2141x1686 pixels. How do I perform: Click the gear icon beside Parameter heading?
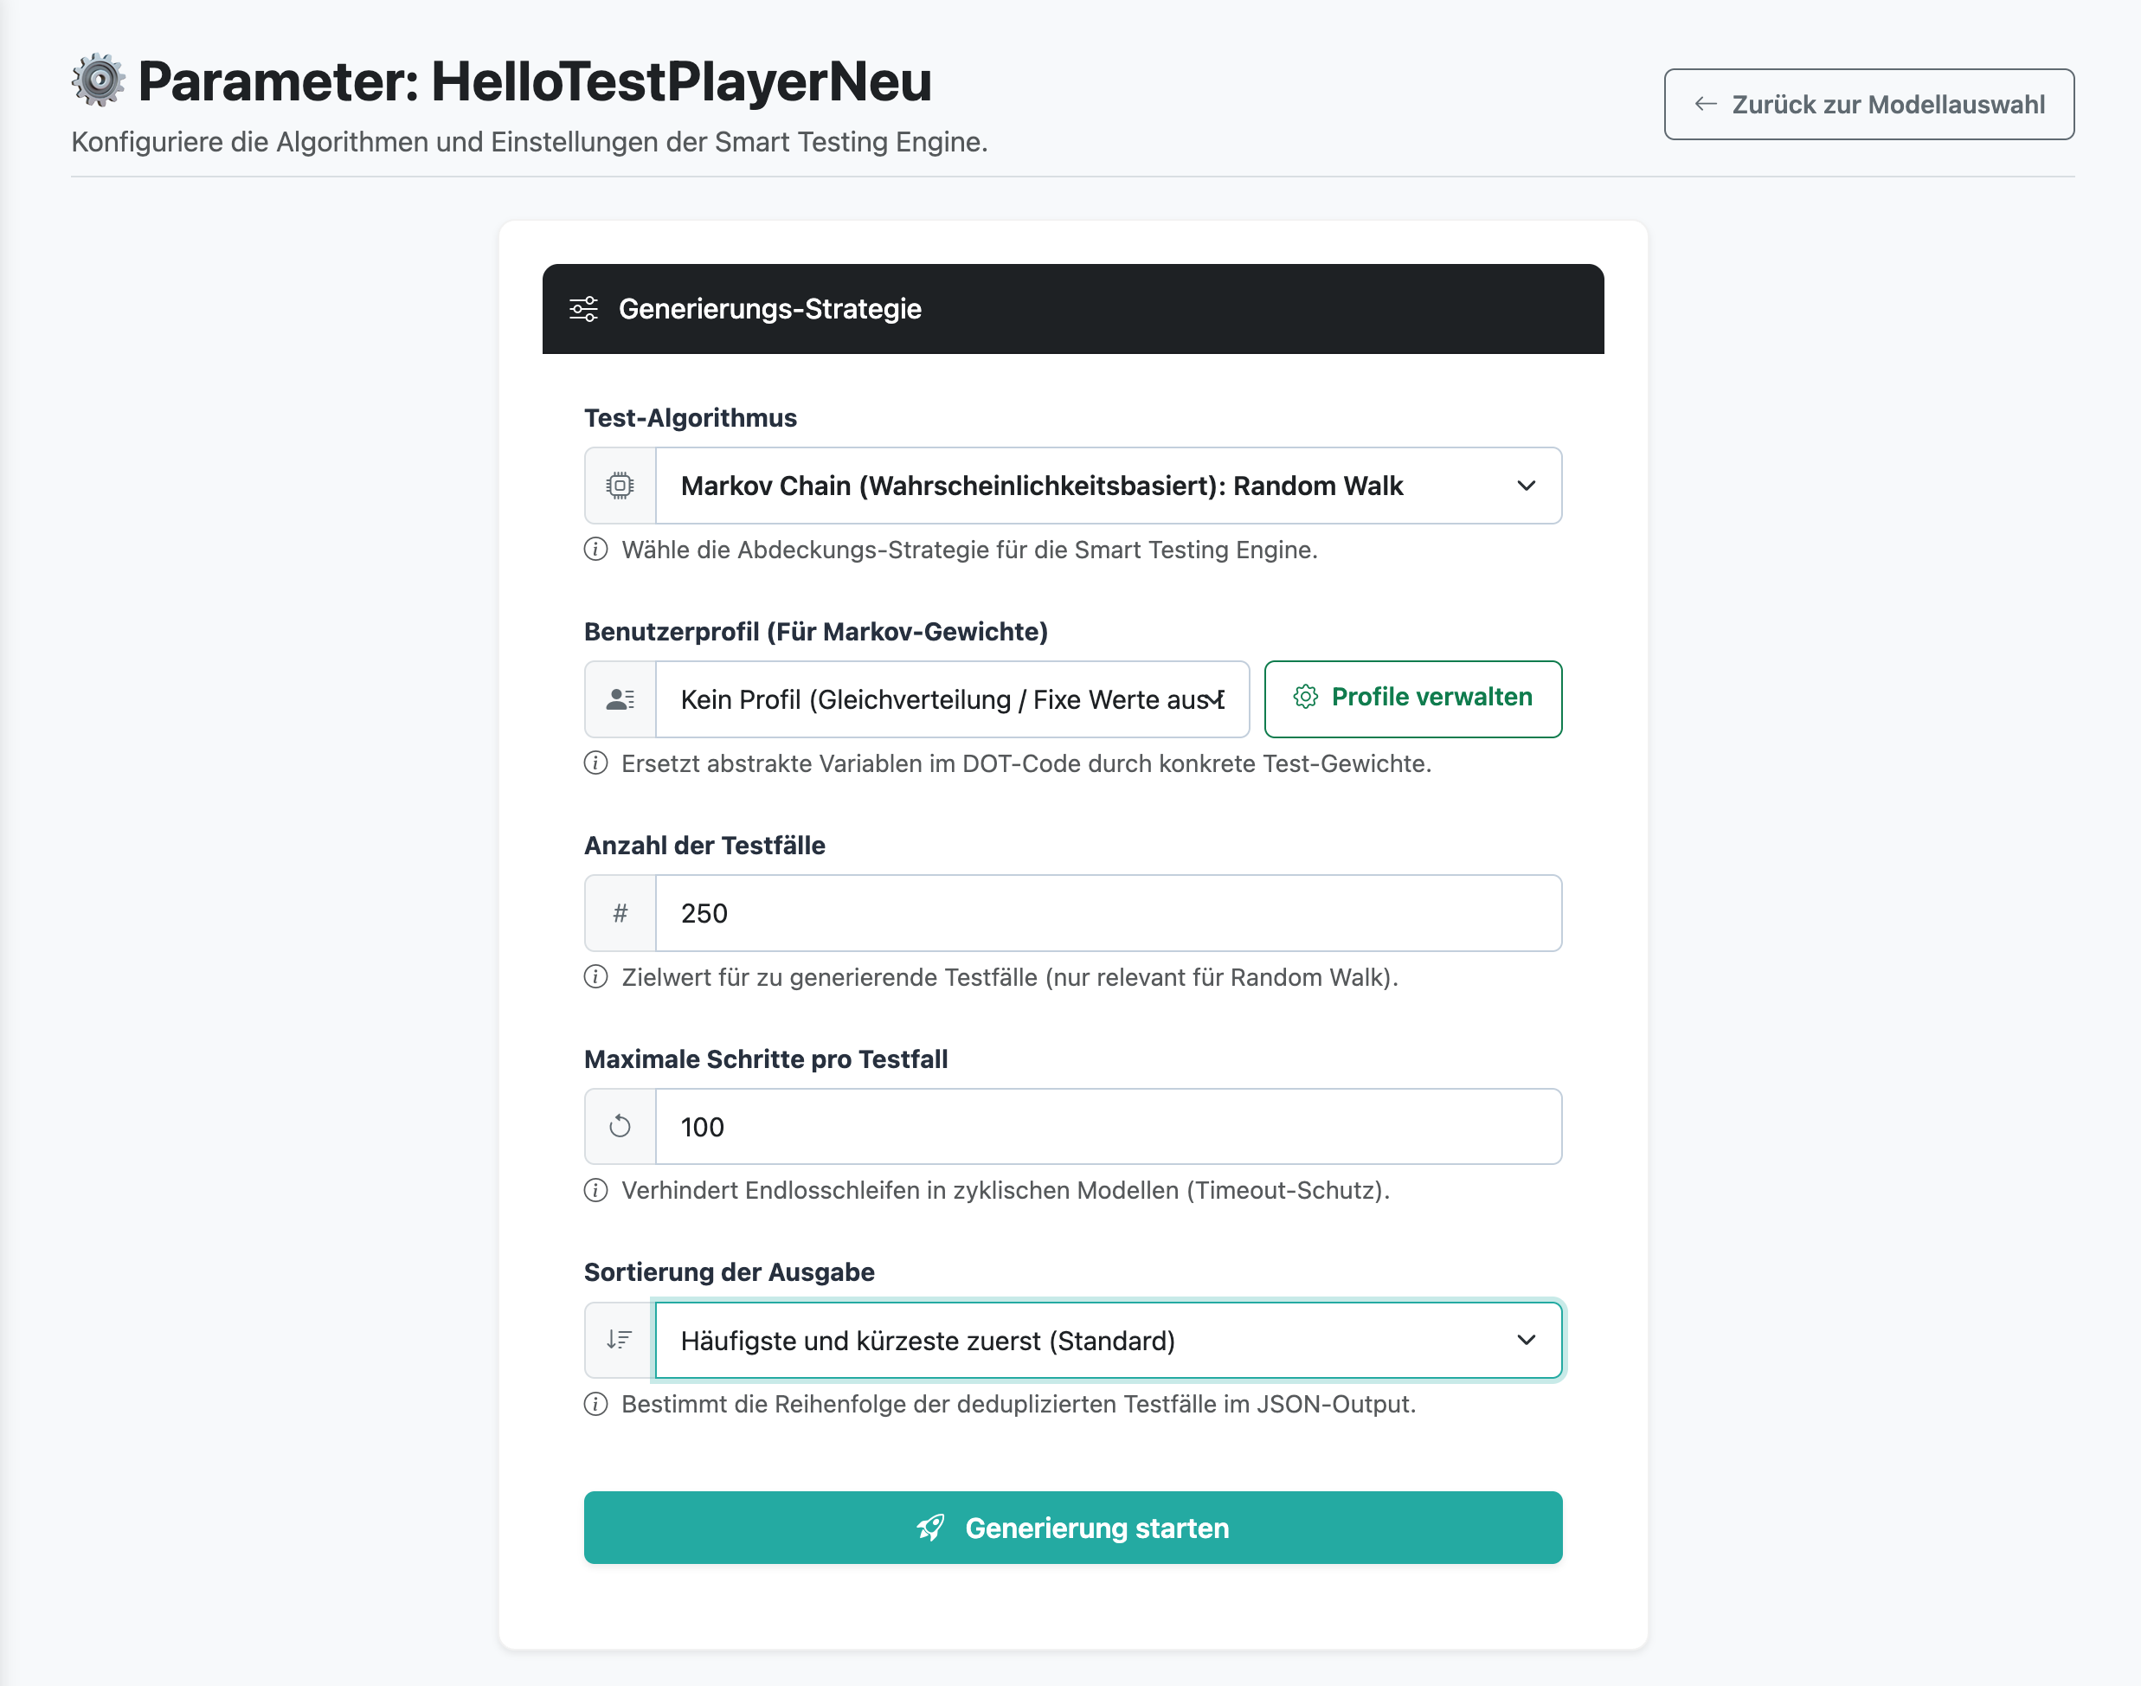pyautogui.click(x=99, y=80)
